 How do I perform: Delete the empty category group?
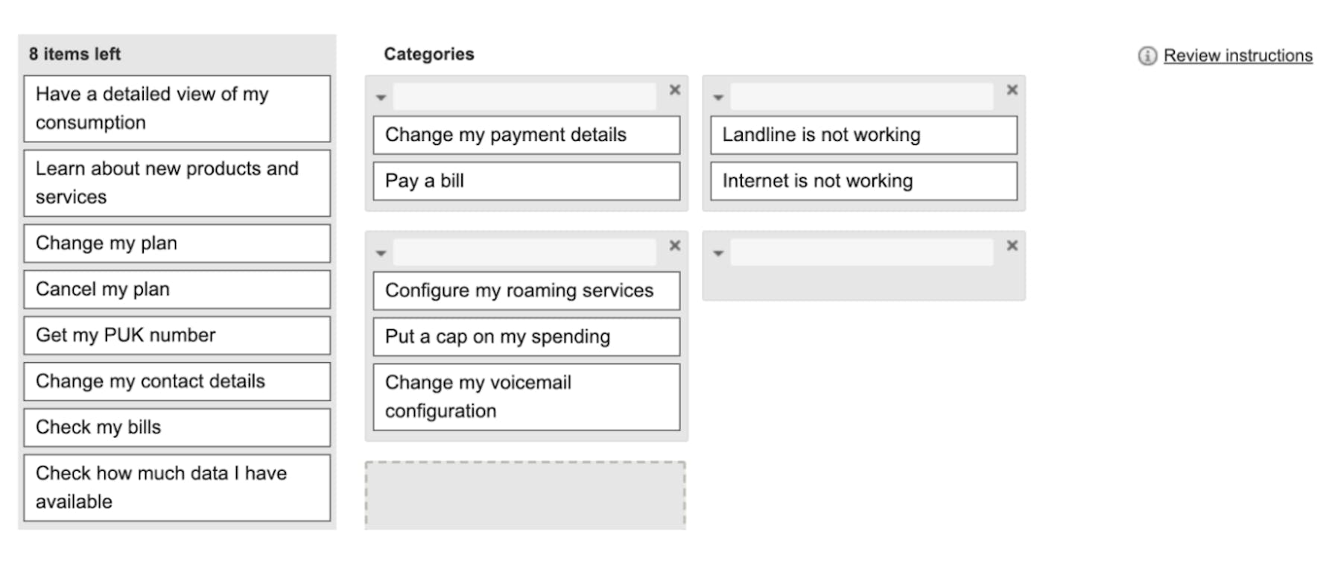[x=1012, y=246]
